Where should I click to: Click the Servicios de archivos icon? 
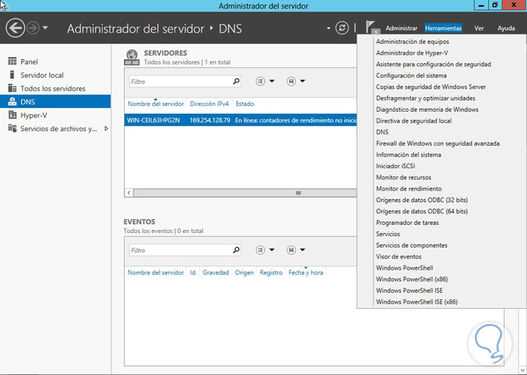[x=12, y=128]
